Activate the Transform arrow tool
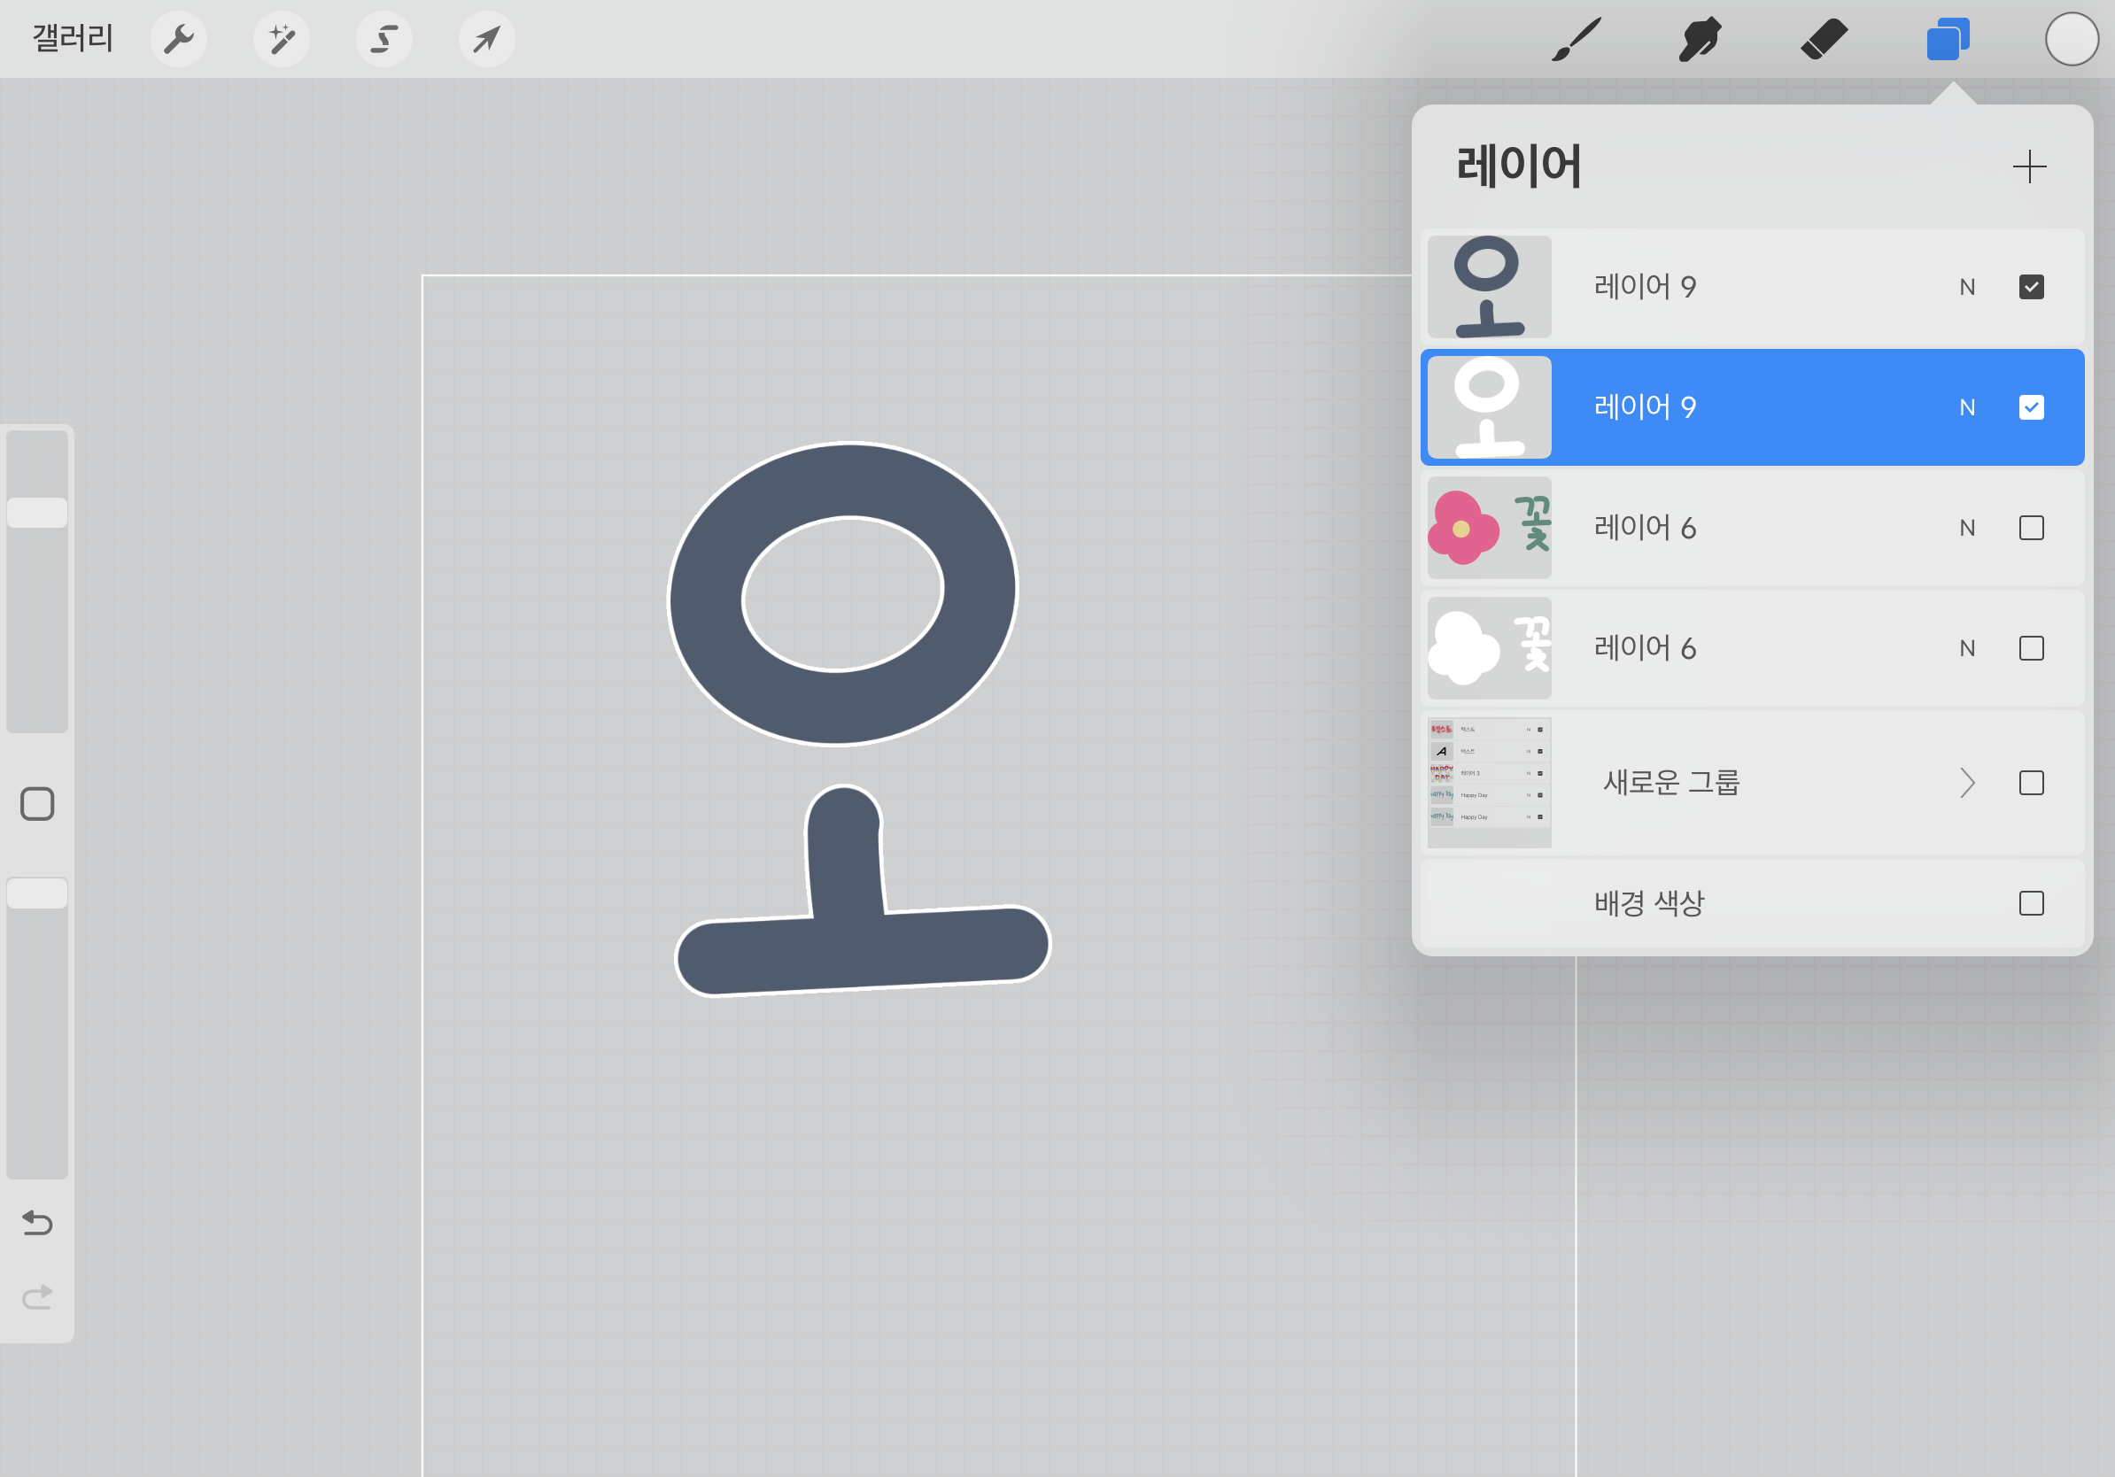 point(486,40)
